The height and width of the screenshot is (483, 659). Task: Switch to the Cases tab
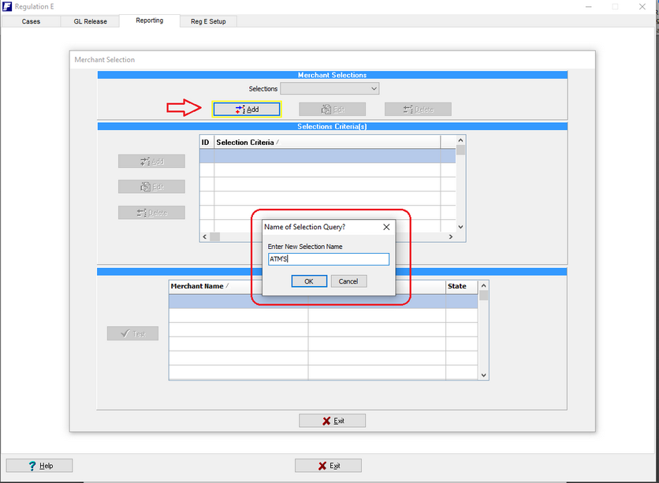(31, 21)
